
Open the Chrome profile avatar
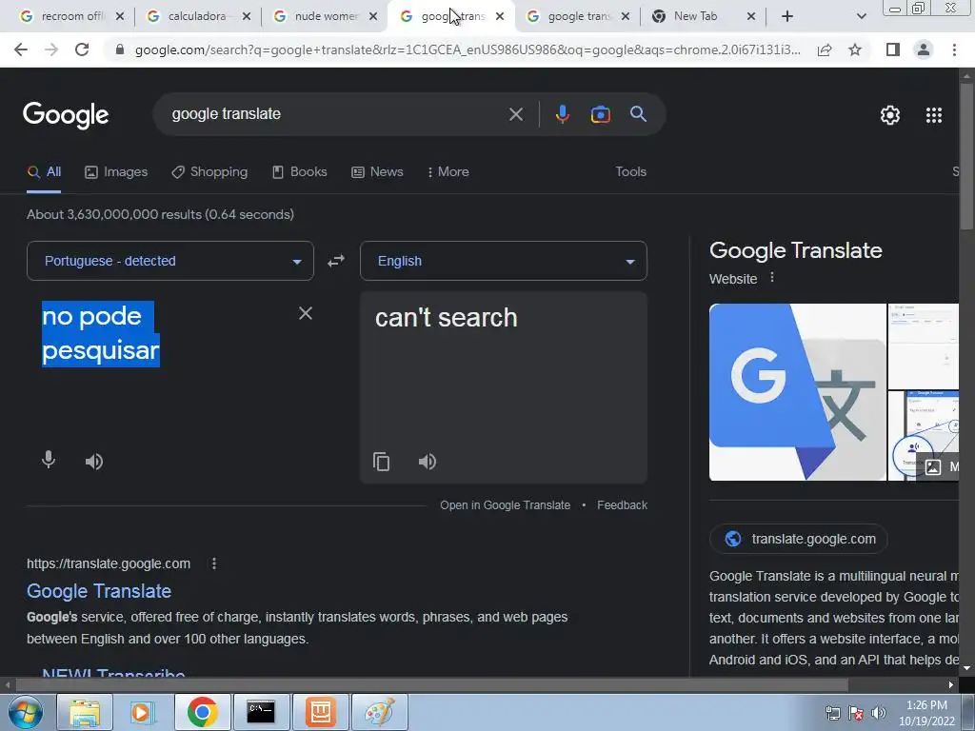[924, 49]
